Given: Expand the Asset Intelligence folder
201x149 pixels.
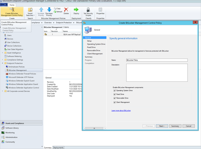Looking at the screenshot, I should 2,53.
